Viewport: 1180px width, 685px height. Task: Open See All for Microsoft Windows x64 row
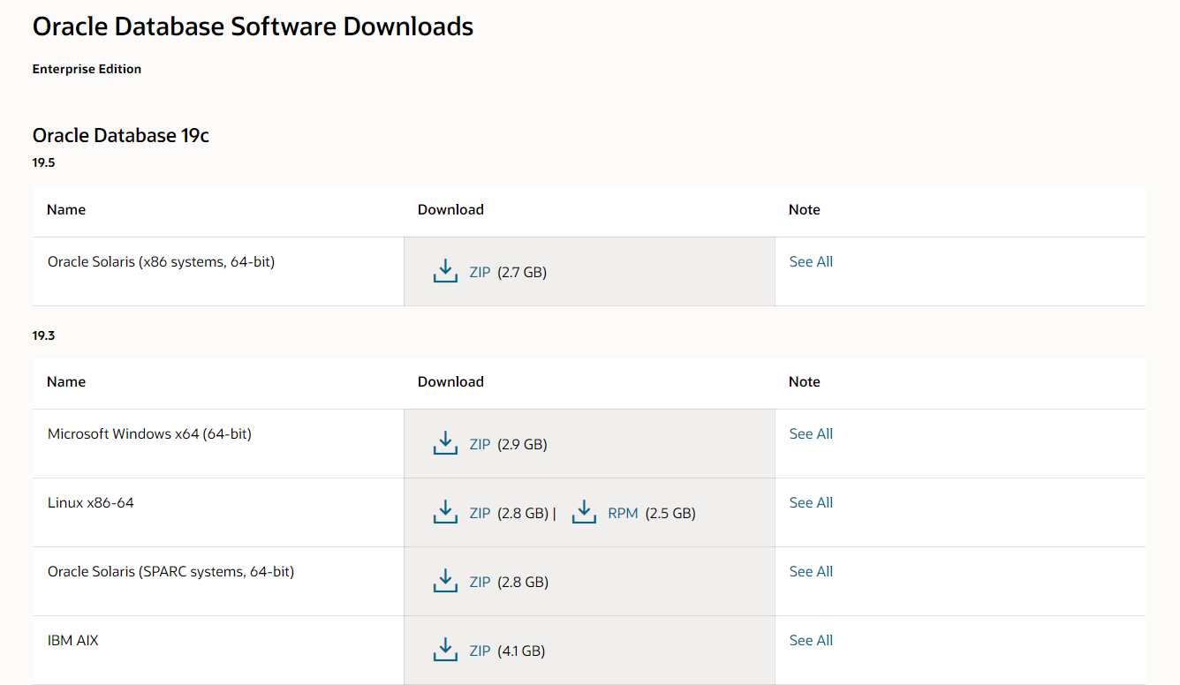click(811, 434)
